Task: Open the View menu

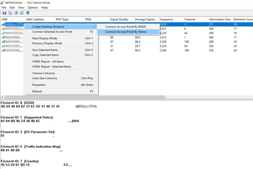Action: click(x=21, y=7)
